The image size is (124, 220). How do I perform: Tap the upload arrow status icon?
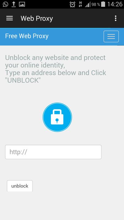point(14,4)
